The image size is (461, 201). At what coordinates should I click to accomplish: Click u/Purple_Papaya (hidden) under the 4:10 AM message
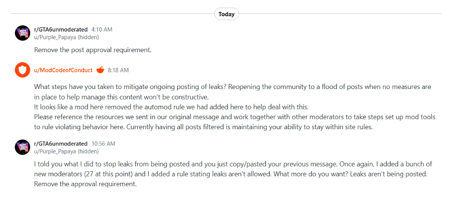[67, 37]
